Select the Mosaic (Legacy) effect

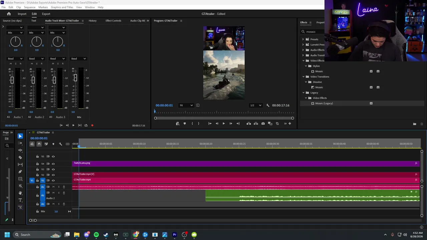[324, 103]
